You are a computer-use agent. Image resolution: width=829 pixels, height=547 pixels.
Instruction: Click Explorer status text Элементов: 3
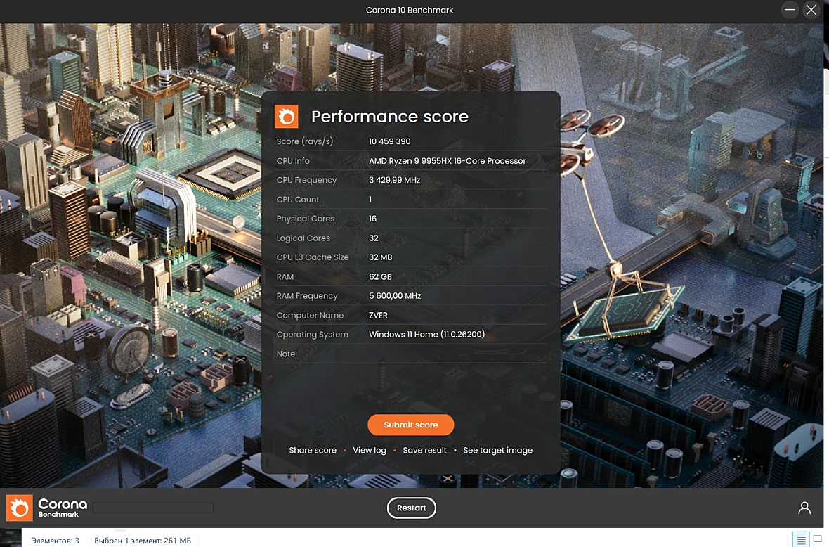[x=55, y=541]
